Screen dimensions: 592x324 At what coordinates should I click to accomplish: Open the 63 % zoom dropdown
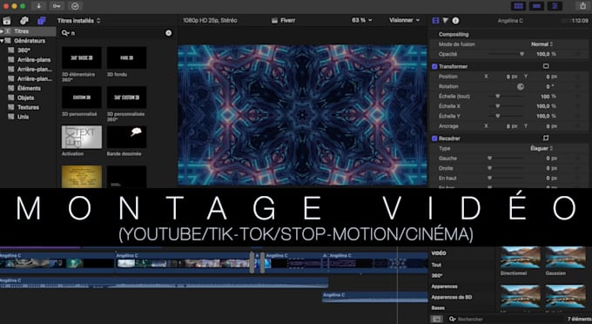361,20
